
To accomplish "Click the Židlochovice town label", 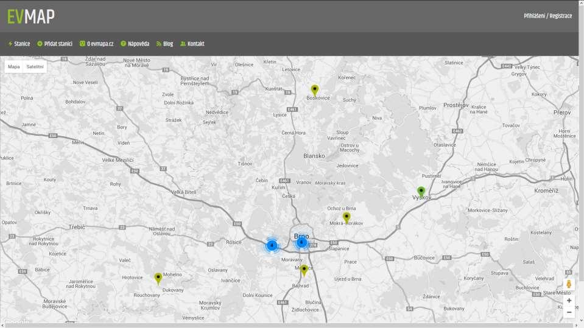I will pyautogui.click(x=305, y=310).
